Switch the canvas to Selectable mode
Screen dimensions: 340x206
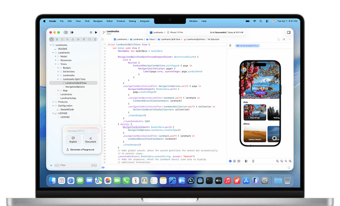(x=234, y=161)
